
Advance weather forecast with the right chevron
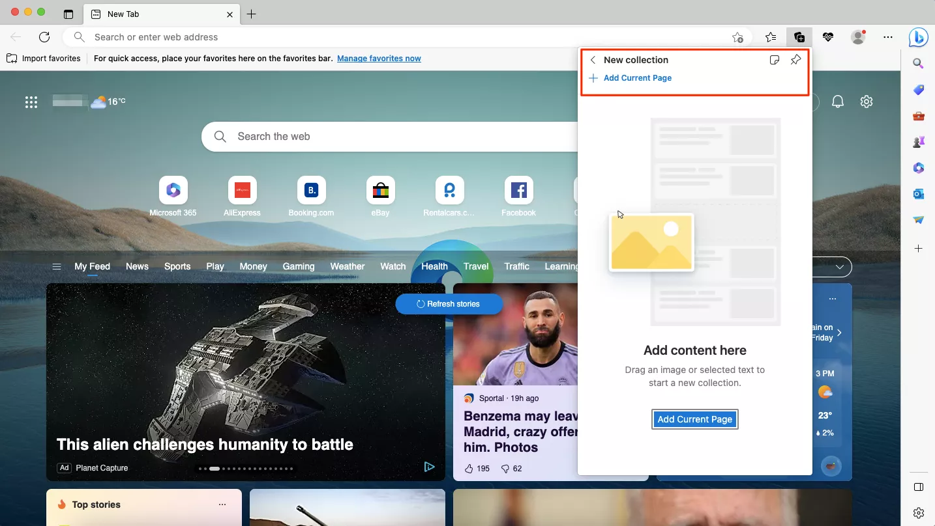click(x=839, y=333)
